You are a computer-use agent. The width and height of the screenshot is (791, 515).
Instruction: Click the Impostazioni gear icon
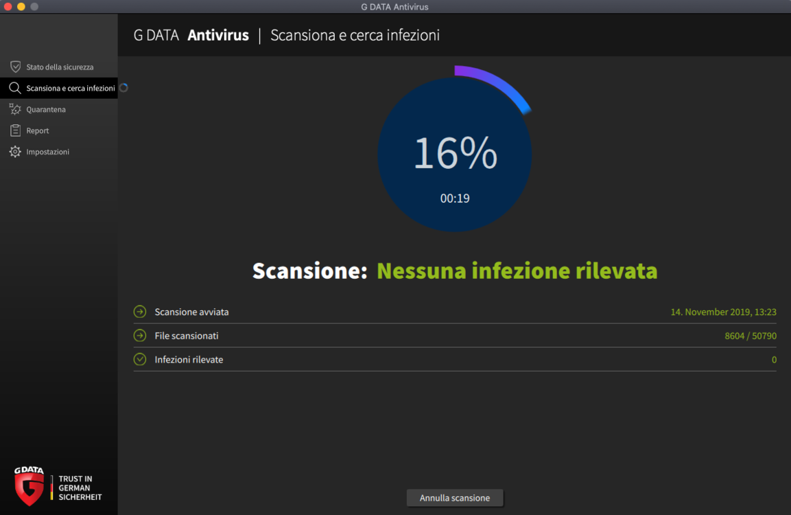click(15, 152)
